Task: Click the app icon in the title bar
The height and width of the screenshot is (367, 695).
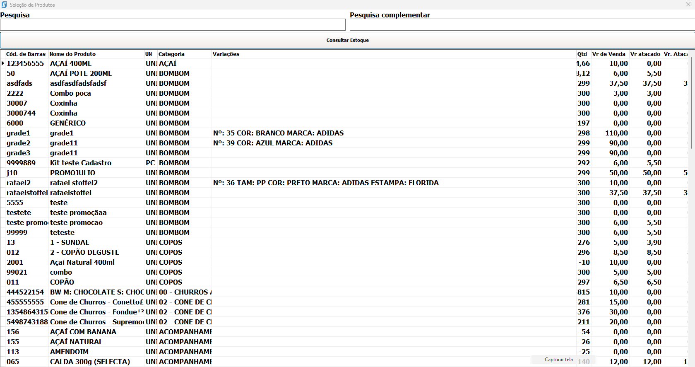Action: click(4, 5)
